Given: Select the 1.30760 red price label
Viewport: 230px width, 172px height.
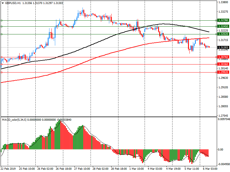Looking at the screenshot, I should click(223, 57).
